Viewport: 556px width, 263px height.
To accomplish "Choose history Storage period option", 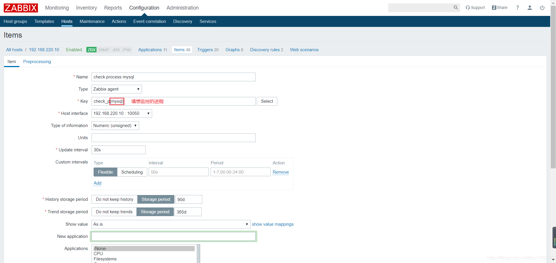I will (156, 199).
